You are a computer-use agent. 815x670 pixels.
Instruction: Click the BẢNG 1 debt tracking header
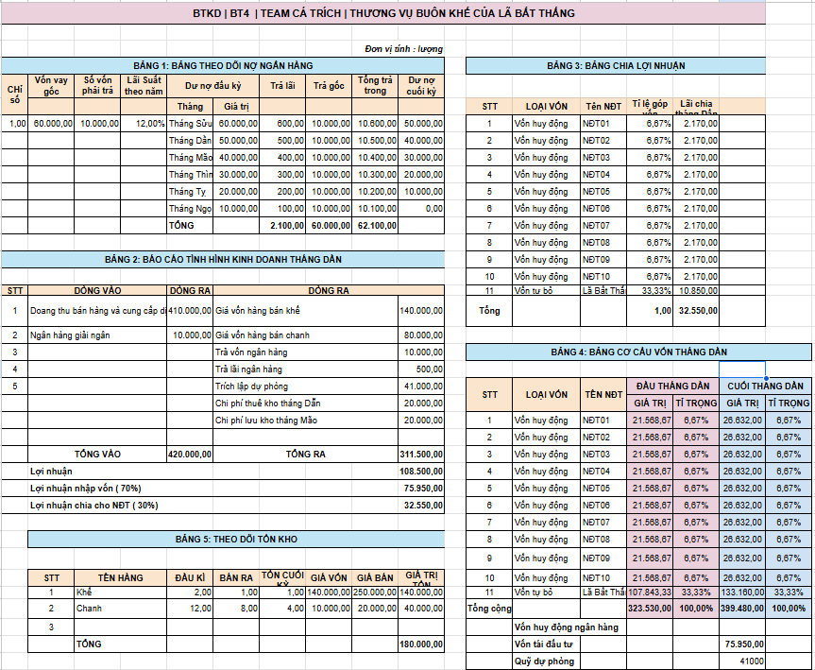click(223, 65)
